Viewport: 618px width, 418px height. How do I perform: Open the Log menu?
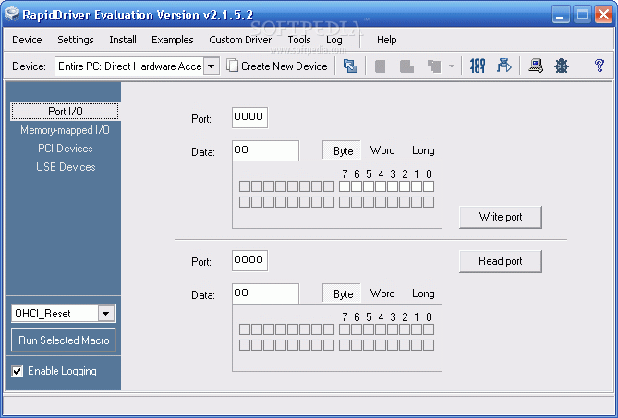[x=333, y=40]
